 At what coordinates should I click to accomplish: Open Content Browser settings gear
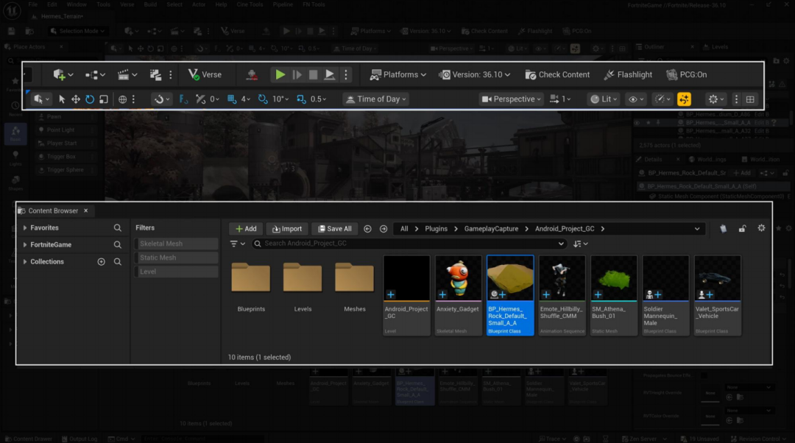(x=761, y=229)
